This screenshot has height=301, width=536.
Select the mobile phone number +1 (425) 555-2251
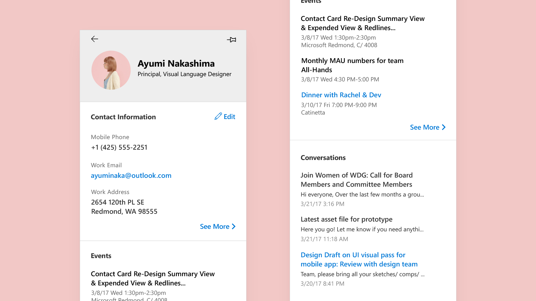coord(119,147)
